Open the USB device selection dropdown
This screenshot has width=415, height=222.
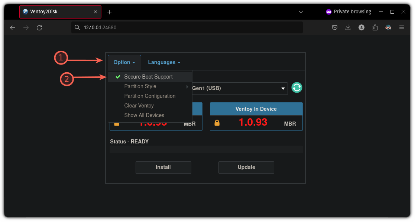(240, 89)
